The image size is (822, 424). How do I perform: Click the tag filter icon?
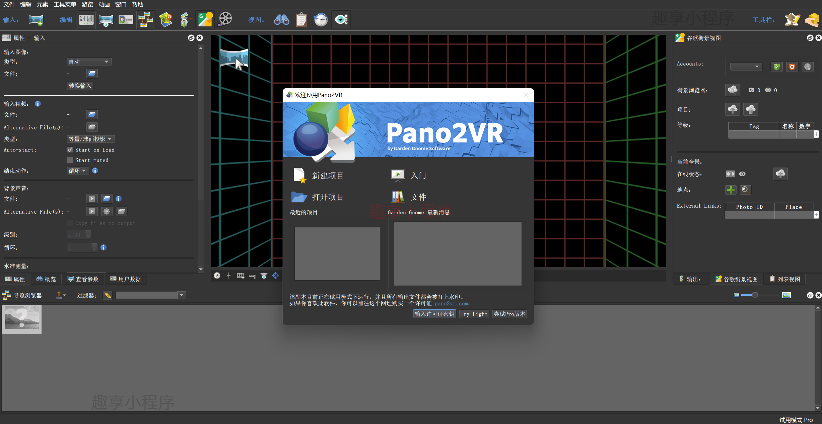click(108, 295)
